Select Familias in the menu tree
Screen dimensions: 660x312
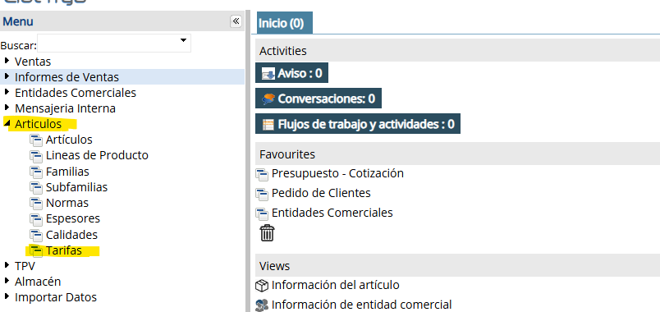pos(68,172)
